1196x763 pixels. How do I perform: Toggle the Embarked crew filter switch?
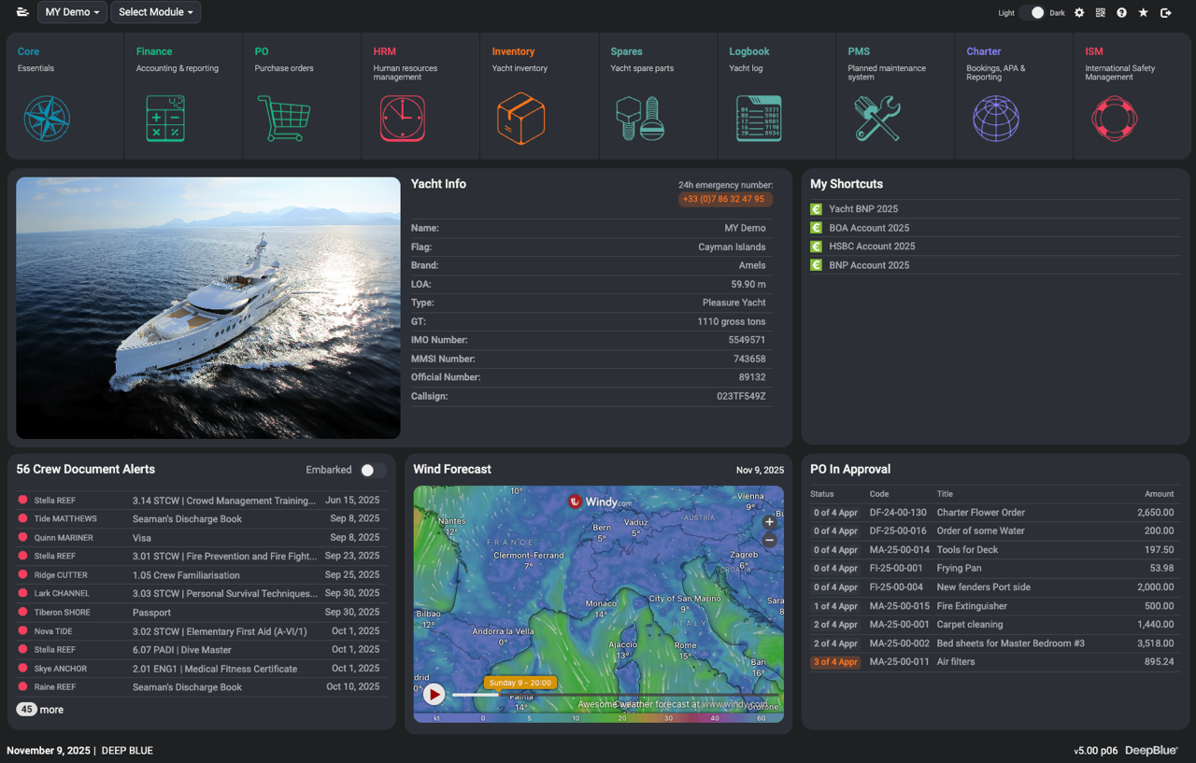373,471
